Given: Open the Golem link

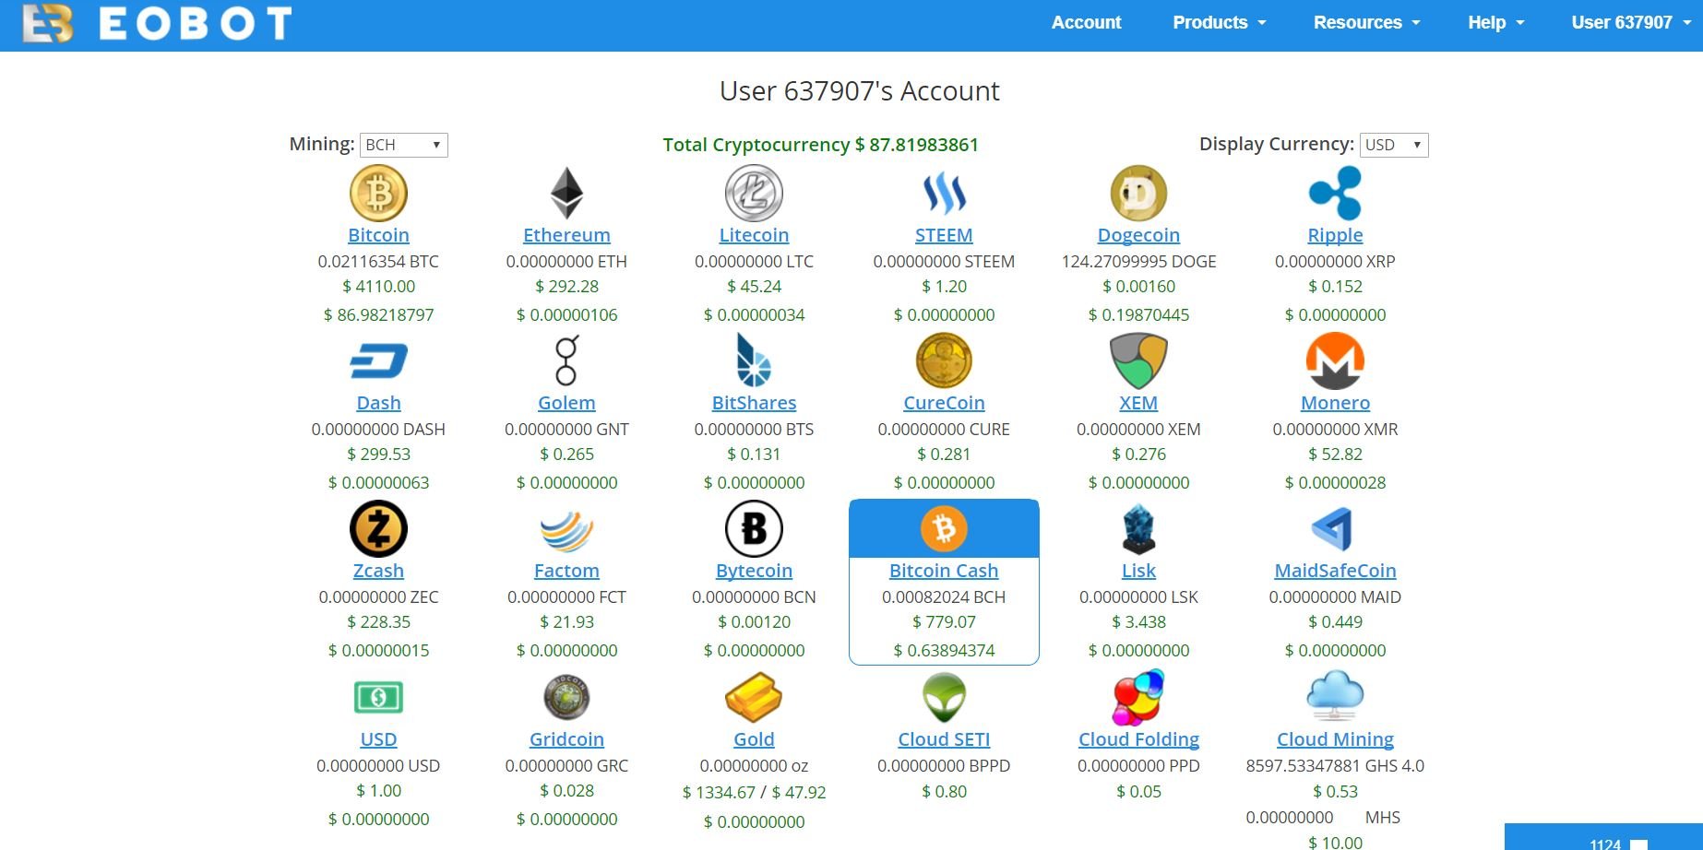Looking at the screenshot, I should click(x=566, y=403).
